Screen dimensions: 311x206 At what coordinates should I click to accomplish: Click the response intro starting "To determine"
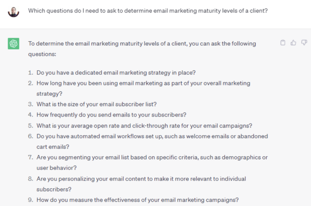pos(142,44)
